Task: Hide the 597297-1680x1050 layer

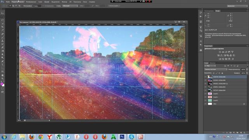Action: 205,90
